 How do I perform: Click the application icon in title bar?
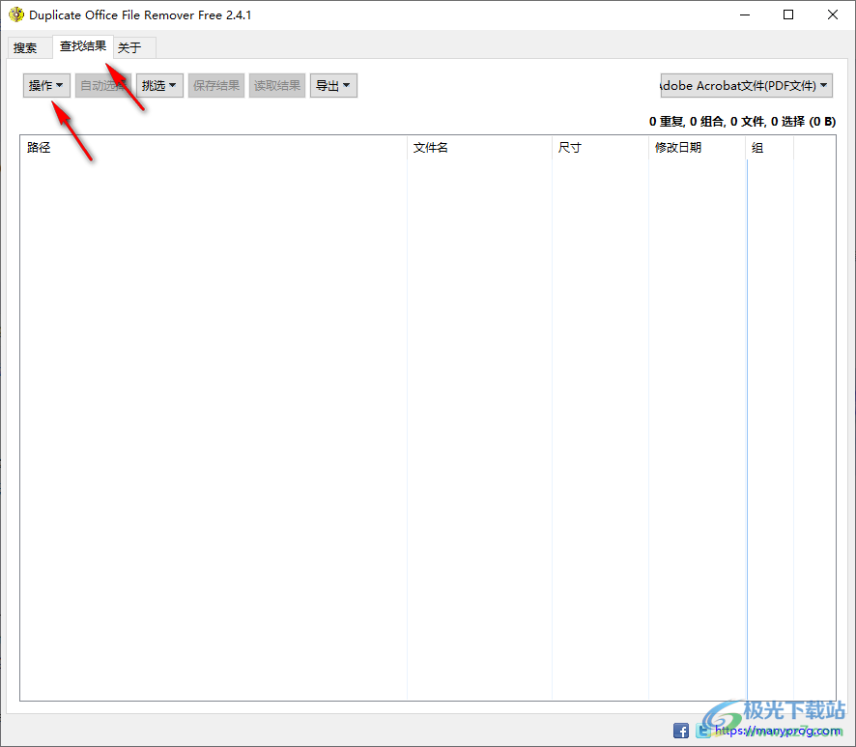click(16, 14)
